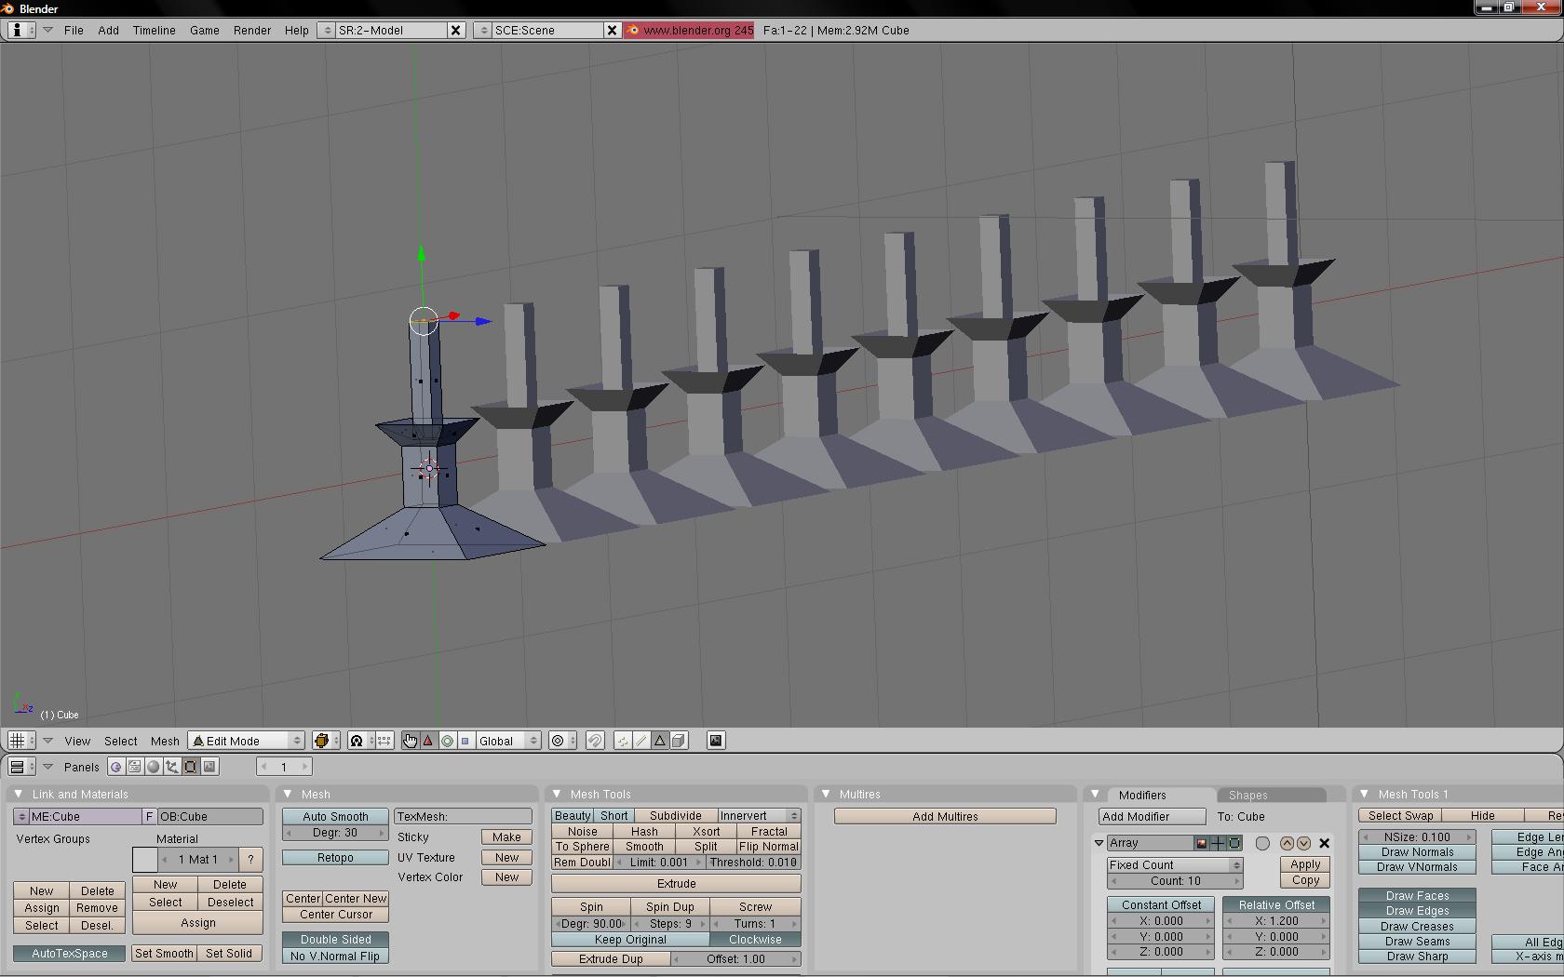Click the translate manipulator red triangle icon
The width and height of the screenshot is (1564, 977).
(428, 741)
